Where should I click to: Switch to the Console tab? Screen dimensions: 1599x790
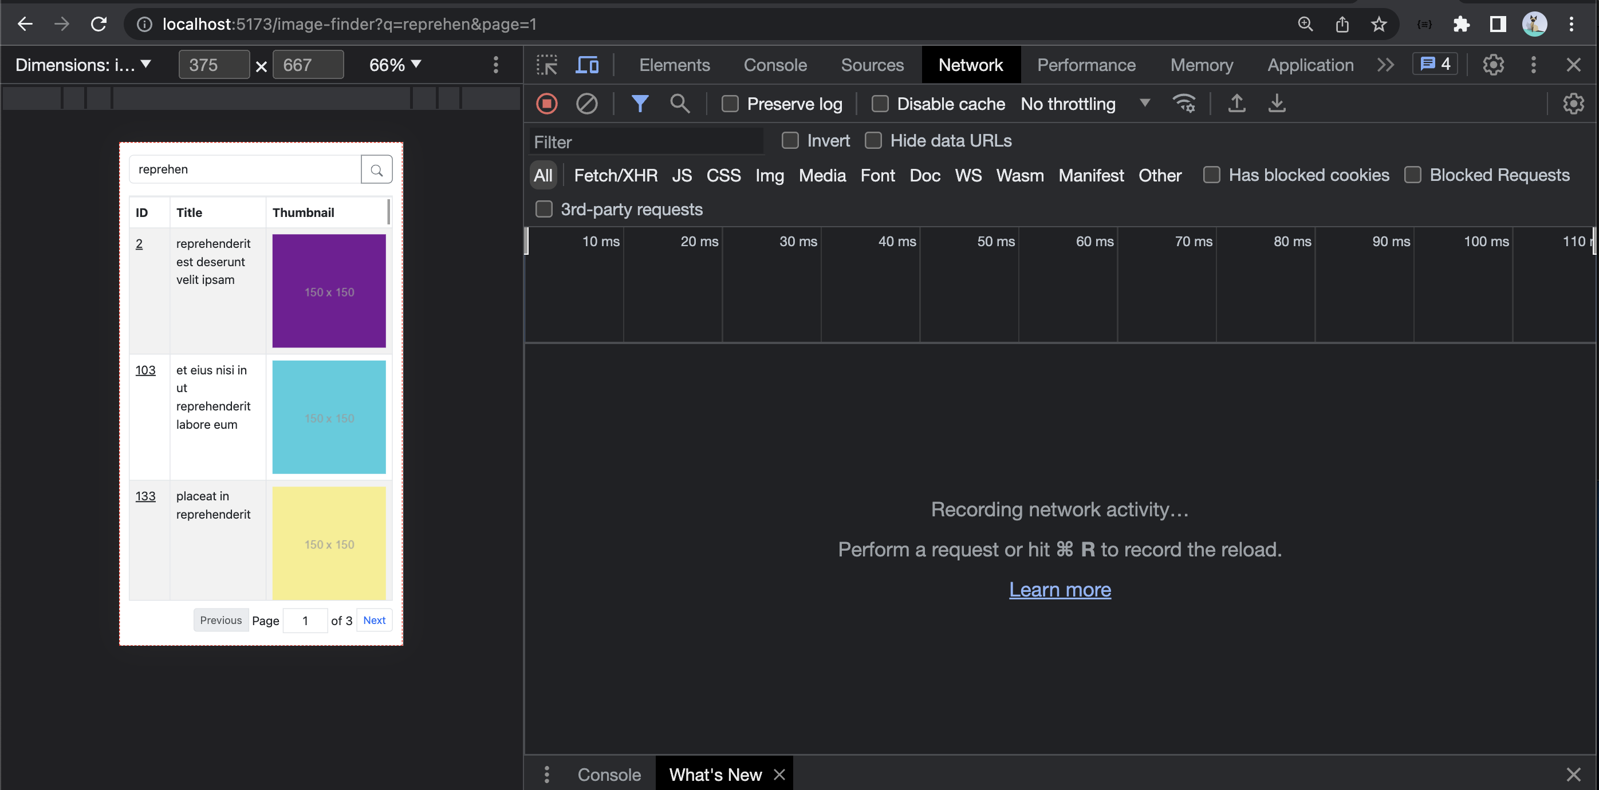pyautogui.click(x=775, y=65)
